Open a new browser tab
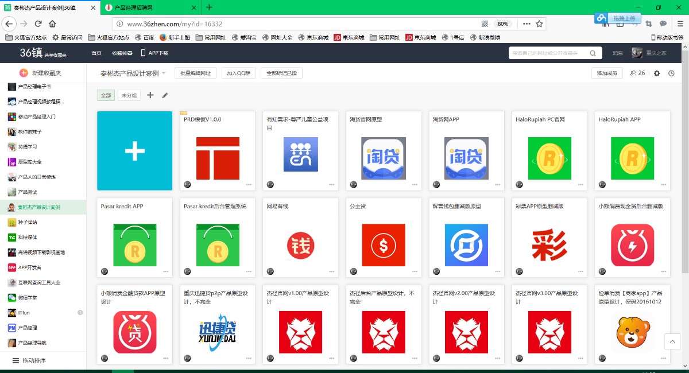Viewport: 689px width, 373px height. pyautogui.click(x=209, y=7)
